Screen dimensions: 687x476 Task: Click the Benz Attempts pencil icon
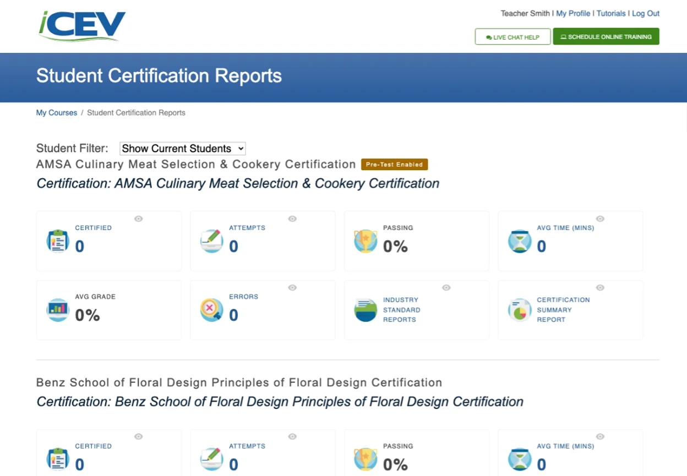(212, 459)
